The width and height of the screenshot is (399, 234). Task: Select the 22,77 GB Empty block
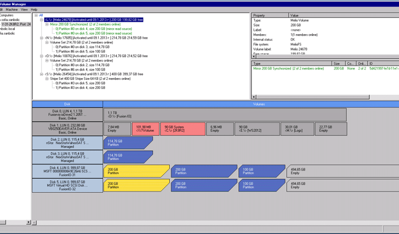tap(331, 129)
